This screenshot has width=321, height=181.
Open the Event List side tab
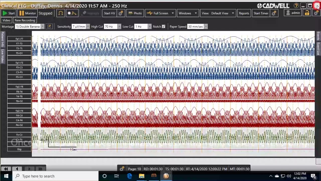(318, 49)
